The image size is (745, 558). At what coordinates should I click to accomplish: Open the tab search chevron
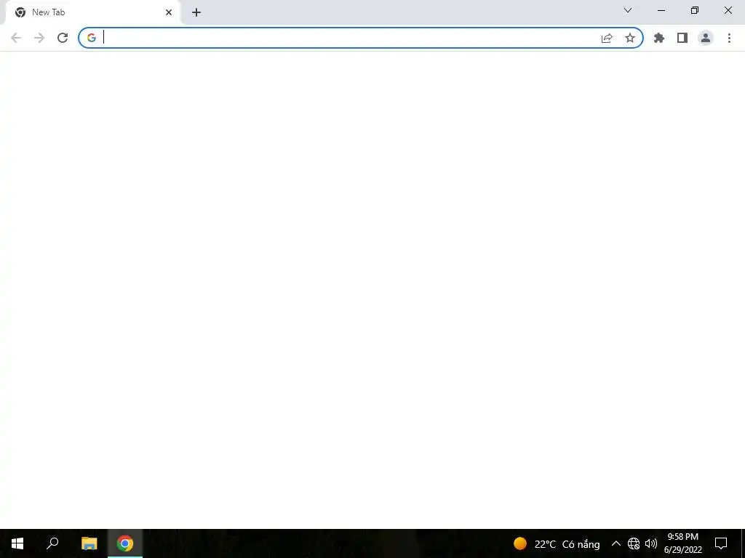pyautogui.click(x=628, y=10)
